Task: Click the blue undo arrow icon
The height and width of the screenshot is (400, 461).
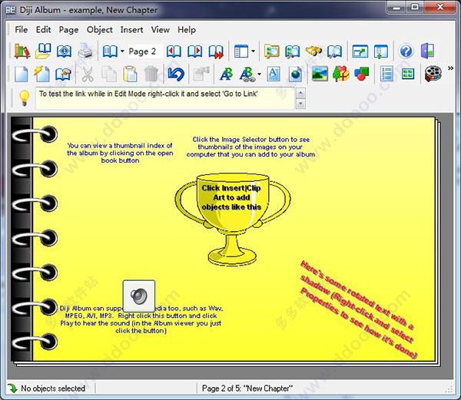Action: [x=176, y=74]
